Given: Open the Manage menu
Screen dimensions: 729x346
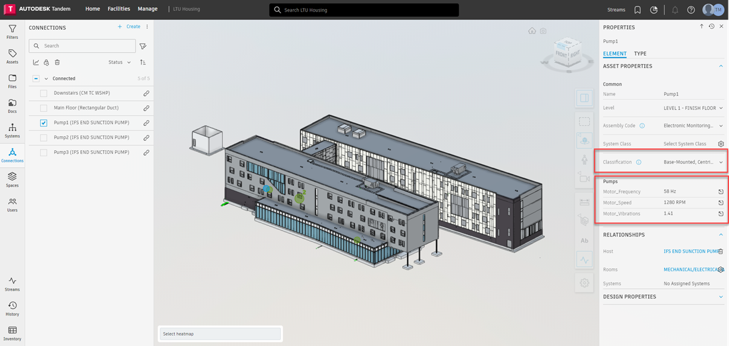Looking at the screenshot, I should tap(148, 9).
